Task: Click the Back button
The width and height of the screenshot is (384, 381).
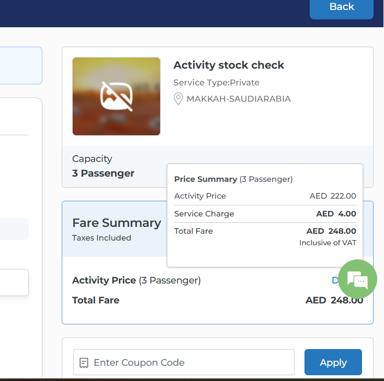Action: coord(341,7)
